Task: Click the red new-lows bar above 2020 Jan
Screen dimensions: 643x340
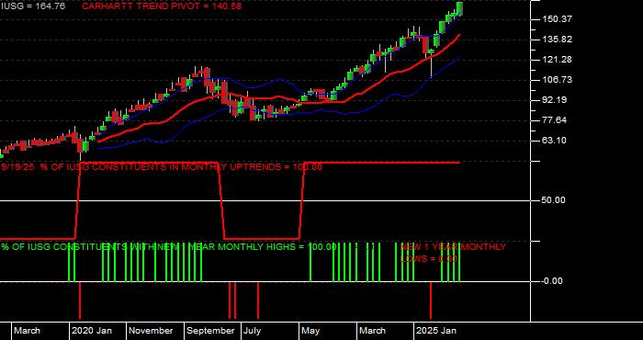Action: click(x=80, y=300)
